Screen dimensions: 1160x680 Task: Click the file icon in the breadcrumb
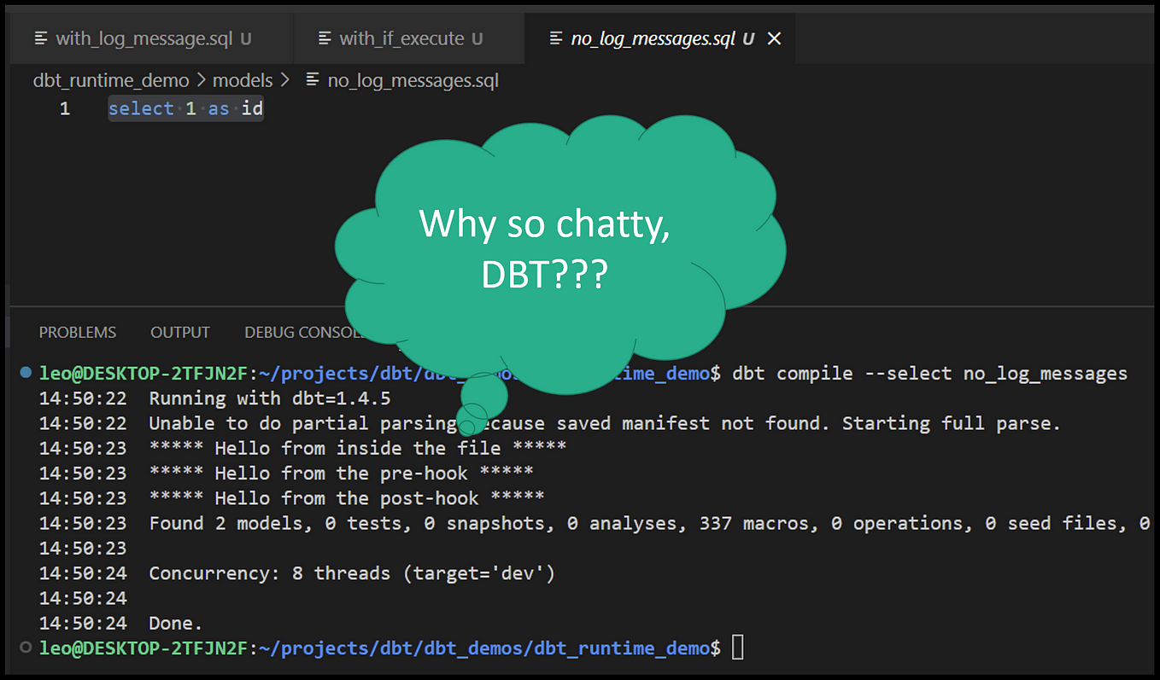[x=313, y=80]
